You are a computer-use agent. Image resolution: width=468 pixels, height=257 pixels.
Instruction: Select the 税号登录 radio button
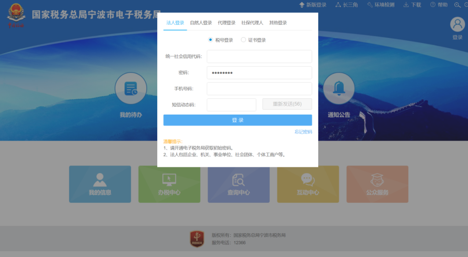(210, 40)
